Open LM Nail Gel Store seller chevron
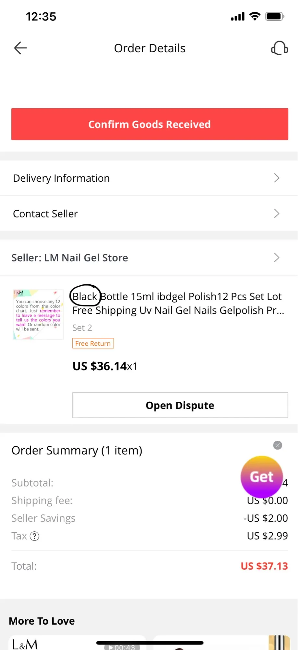This screenshot has height=650, width=298. click(277, 258)
